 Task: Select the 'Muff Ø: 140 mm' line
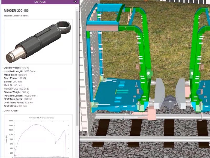coord(13,85)
